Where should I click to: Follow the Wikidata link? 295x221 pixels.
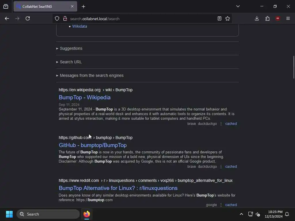point(80,26)
